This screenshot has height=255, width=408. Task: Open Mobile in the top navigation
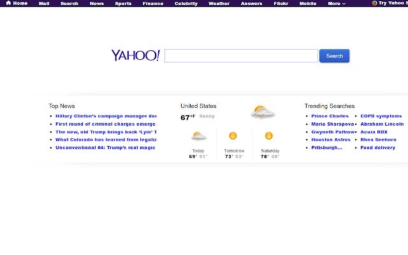point(308,3)
